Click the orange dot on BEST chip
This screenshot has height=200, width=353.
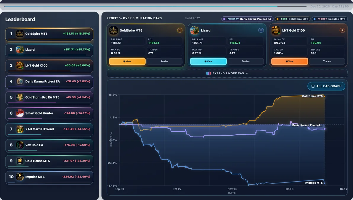[x=277, y=19]
